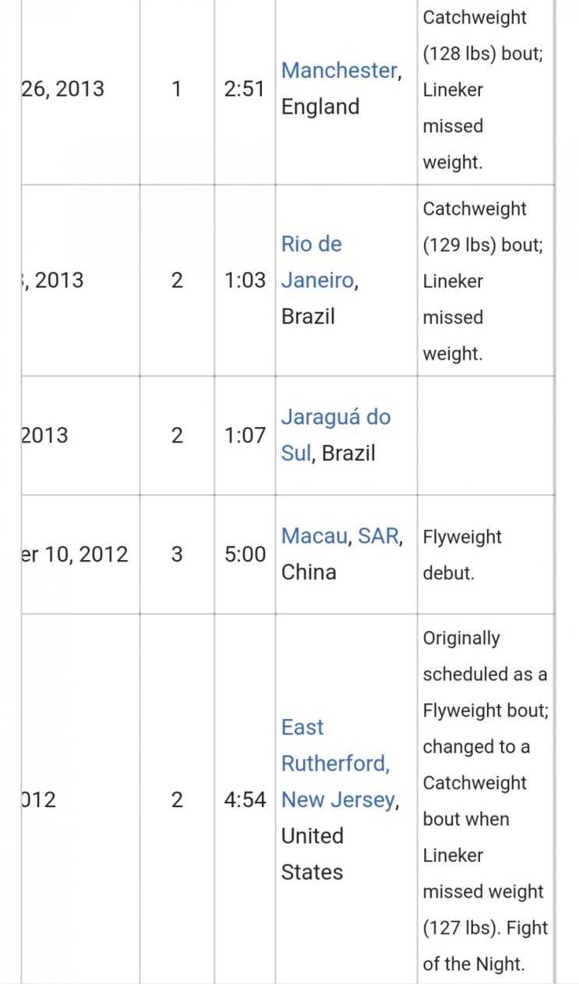Image resolution: width=579 pixels, height=984 pixels.
Task: Click the time cell 1:03
Action: 245,280
